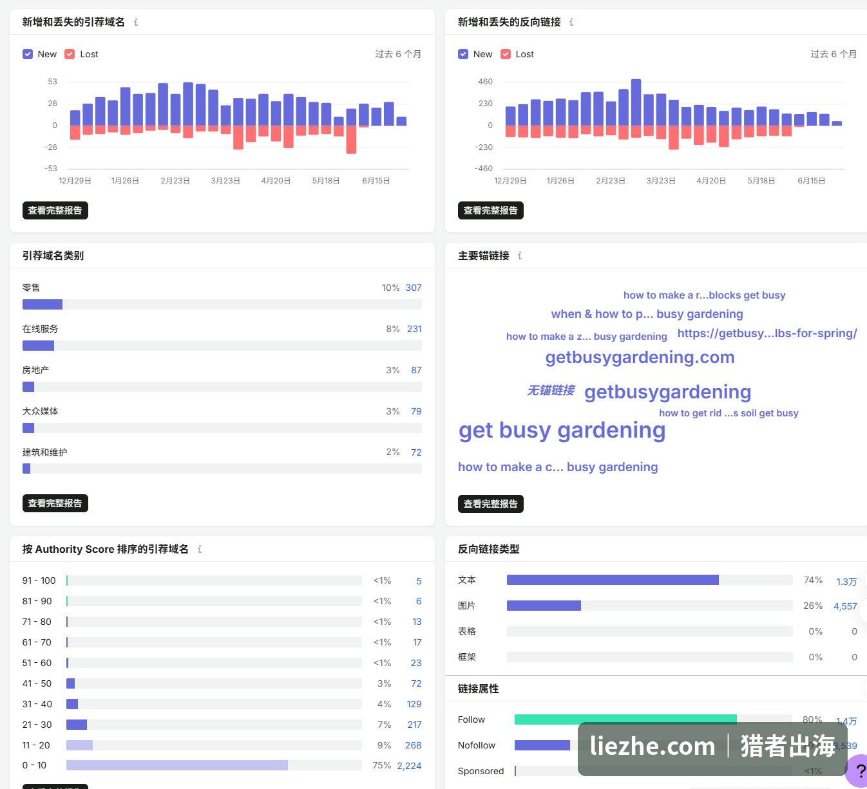Viewport: 867px width, 789px height.
Task: View full report for referring domains chart
Action: click(x=55, y=210)
